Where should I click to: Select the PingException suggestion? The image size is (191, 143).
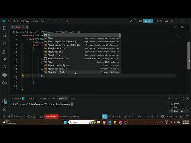point(82,48)
